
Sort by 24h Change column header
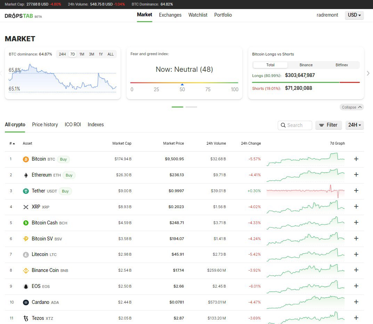coord(251,143)
